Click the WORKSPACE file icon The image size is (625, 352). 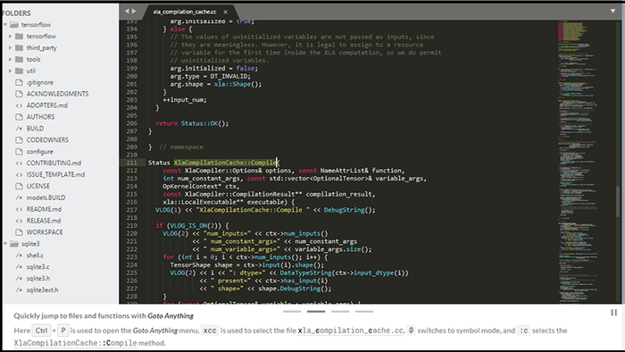click(x=19, y=232)
